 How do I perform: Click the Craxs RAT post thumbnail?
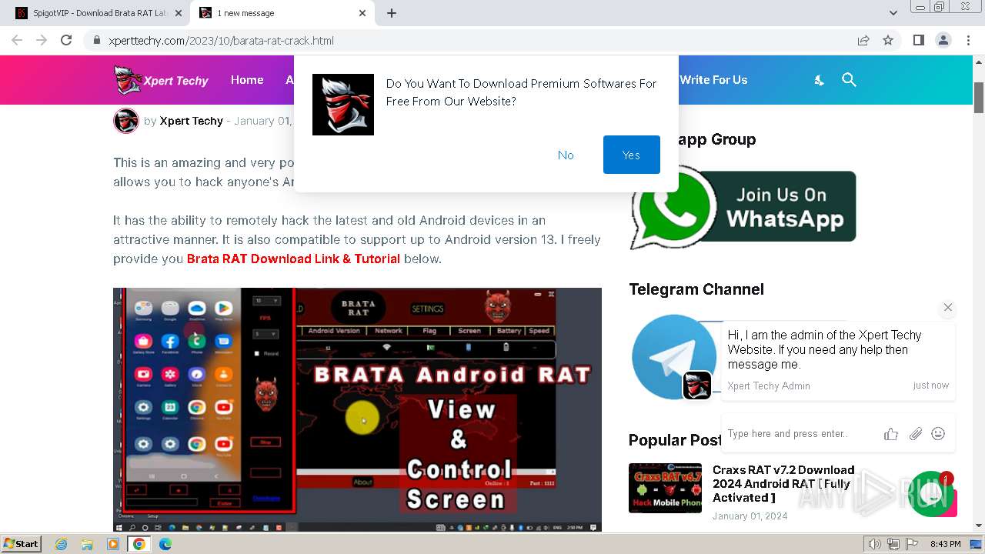(665, 488)
